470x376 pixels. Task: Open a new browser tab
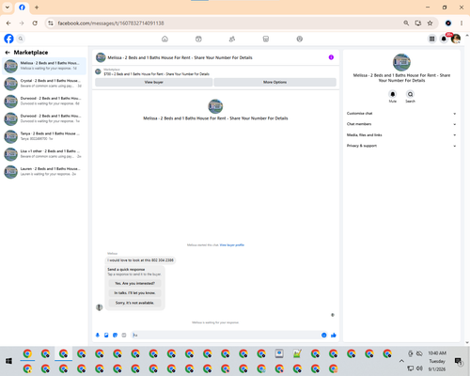(37, 8)
